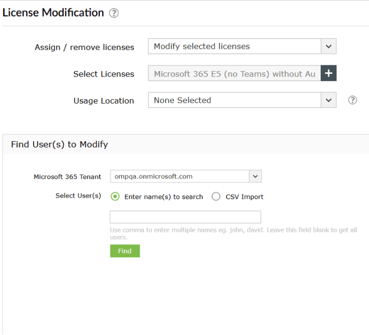
Task: Click the Find User(s) to Modify section header
Action: [x=59, y=144]
